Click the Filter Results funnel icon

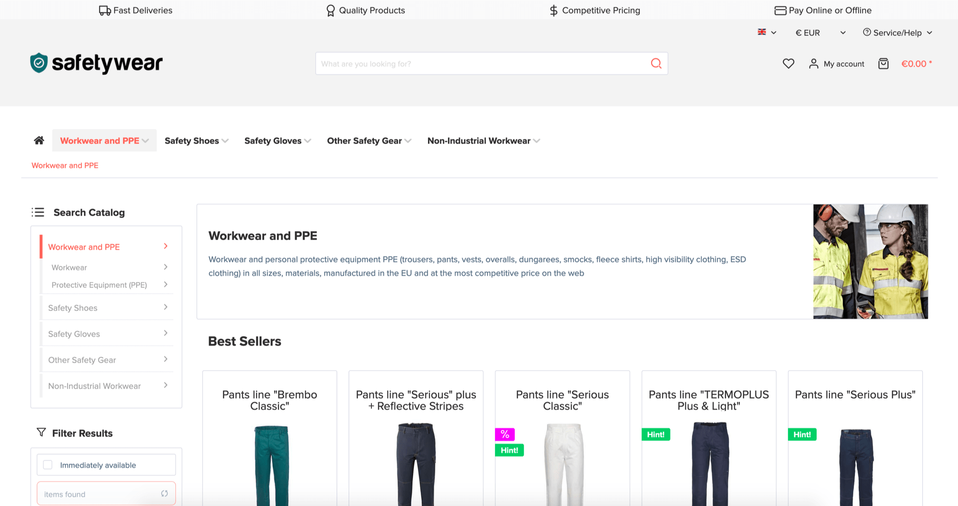(40, 433)
